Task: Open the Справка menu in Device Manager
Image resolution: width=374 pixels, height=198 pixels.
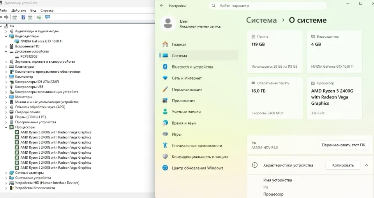Action: [47, 10]
